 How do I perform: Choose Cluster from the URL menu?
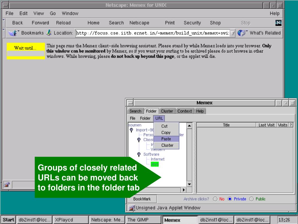[x=166, y=145]
